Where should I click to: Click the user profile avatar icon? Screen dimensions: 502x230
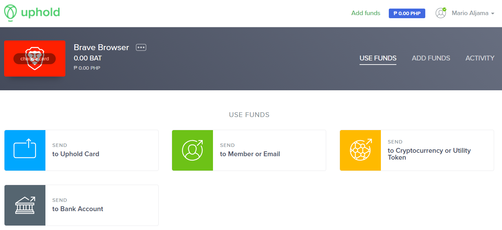441,13
